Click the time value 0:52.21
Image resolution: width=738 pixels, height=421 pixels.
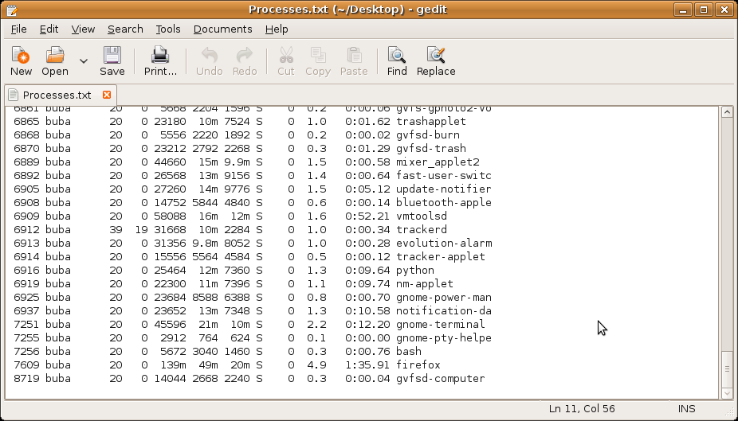tap(367, 216)
